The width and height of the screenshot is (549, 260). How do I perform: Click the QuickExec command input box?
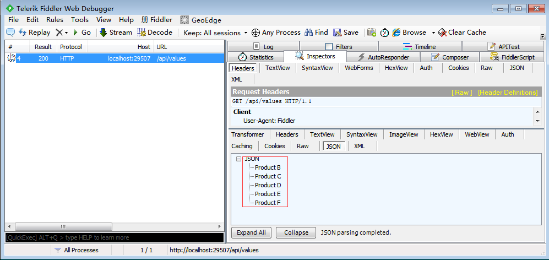(x=115, y=237)
